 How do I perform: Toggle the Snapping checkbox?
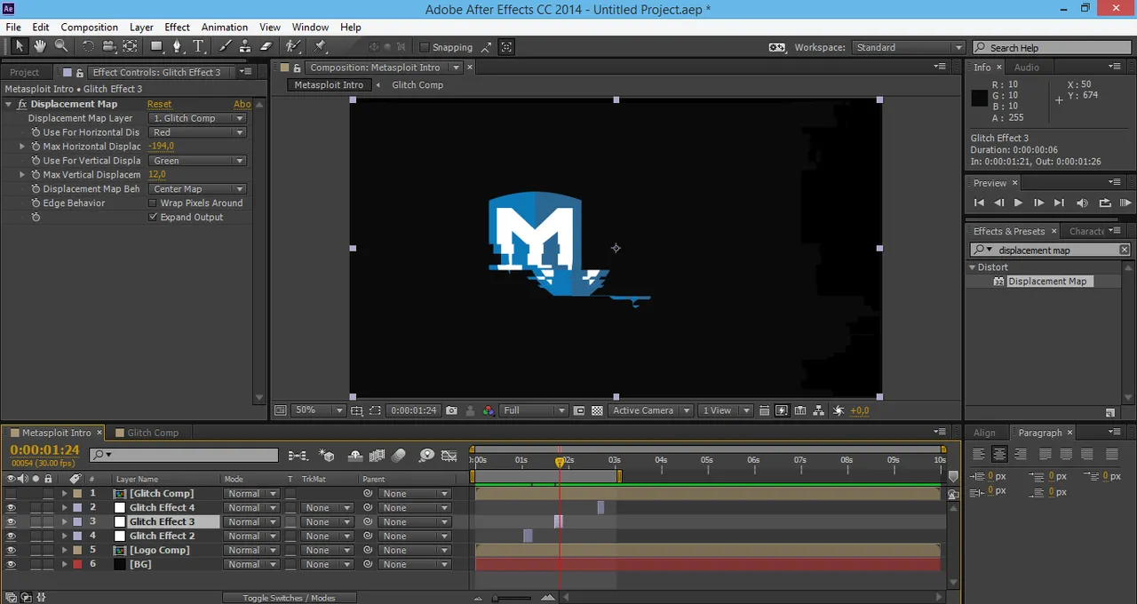pos(424,47)
